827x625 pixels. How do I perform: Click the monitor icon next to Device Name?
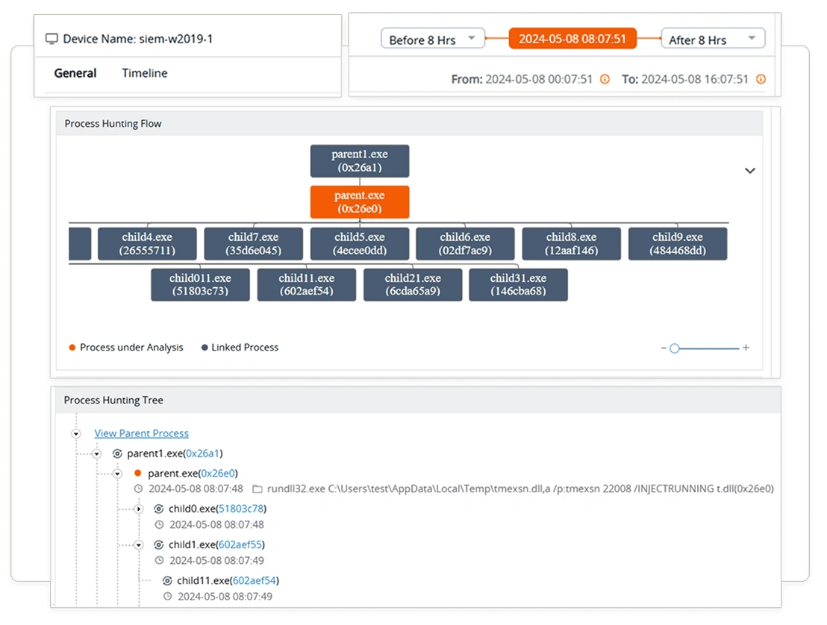coord(52,39)
